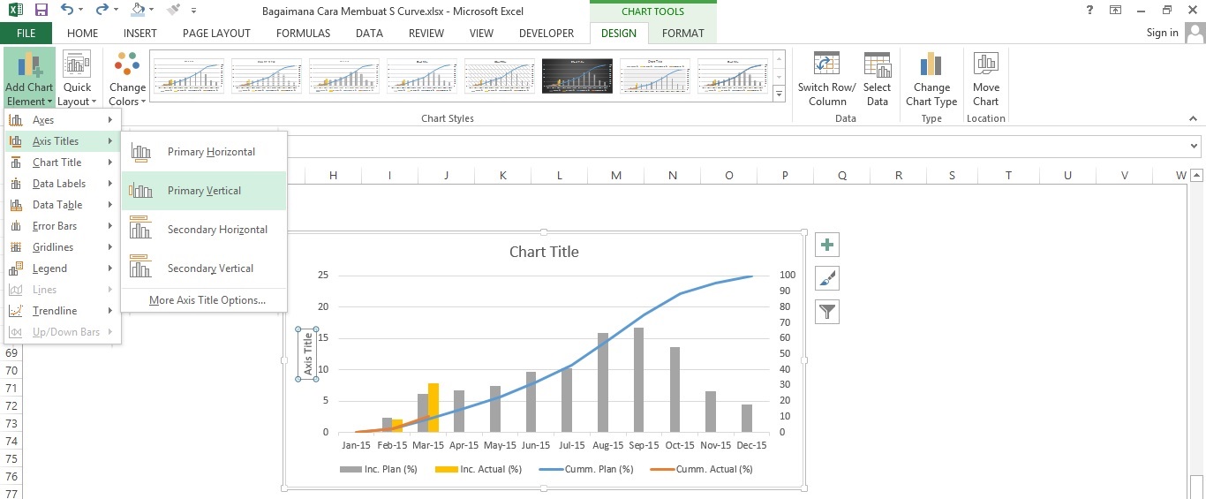Expand the Gridlines submenu

pyautogui.click(x=62, y=247)
